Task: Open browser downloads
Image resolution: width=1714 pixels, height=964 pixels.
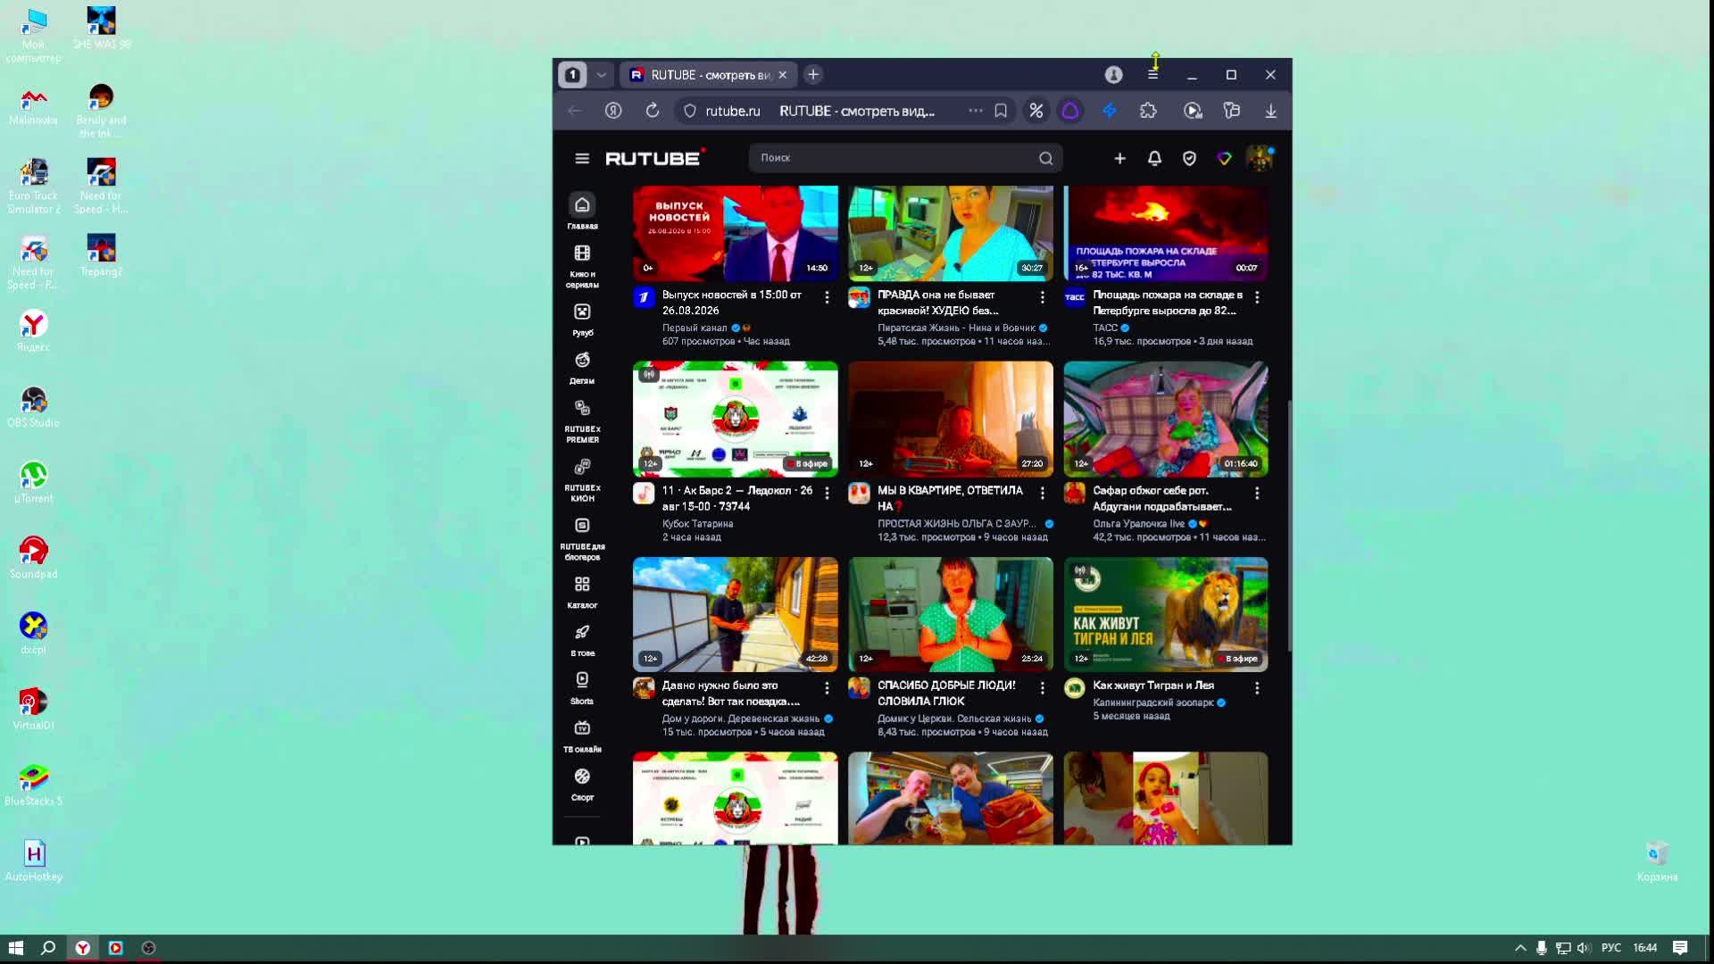Action: pyautogui.click(x=1270, y=111)
